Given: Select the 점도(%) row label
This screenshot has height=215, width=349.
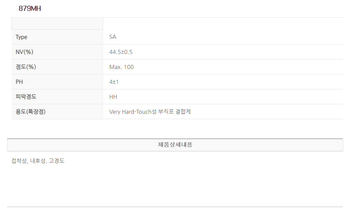Looking at the screenshot, I should tap(26, 67).
